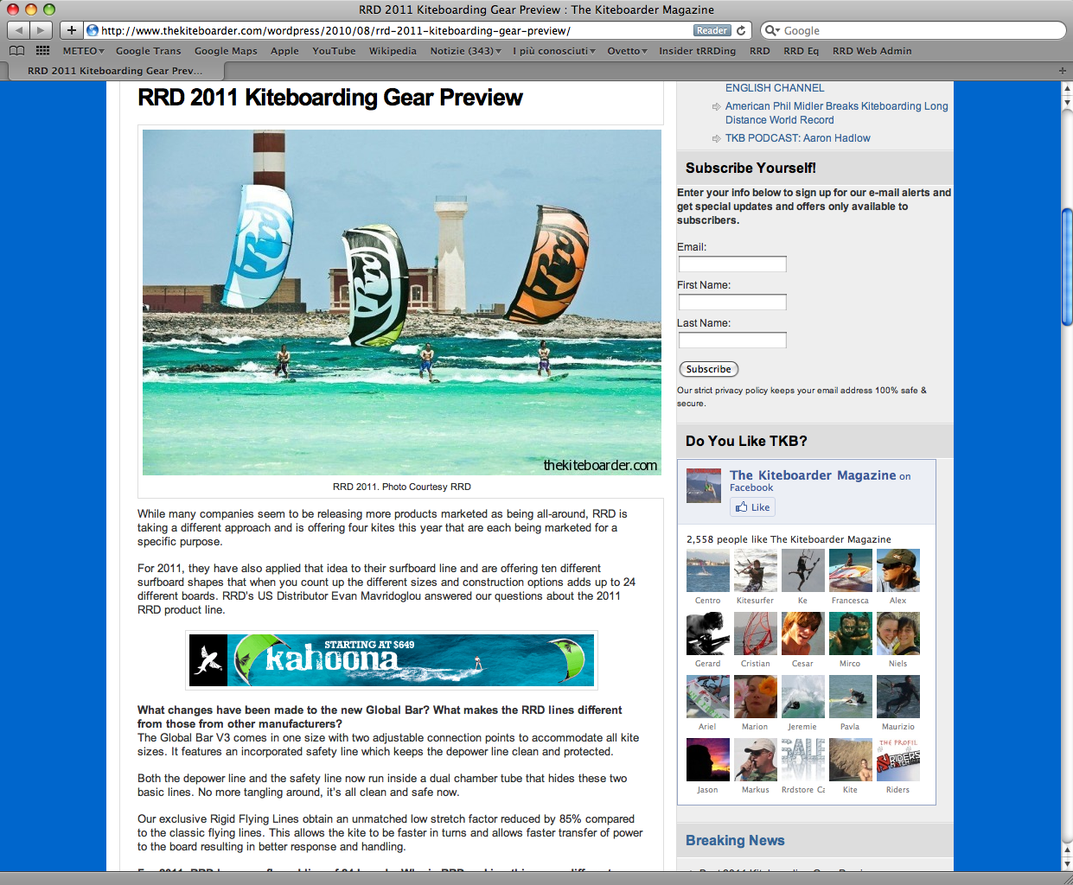Open Alex's Facebook profile photo
This screenshot has width=1073, height=885.
(898, 570)
